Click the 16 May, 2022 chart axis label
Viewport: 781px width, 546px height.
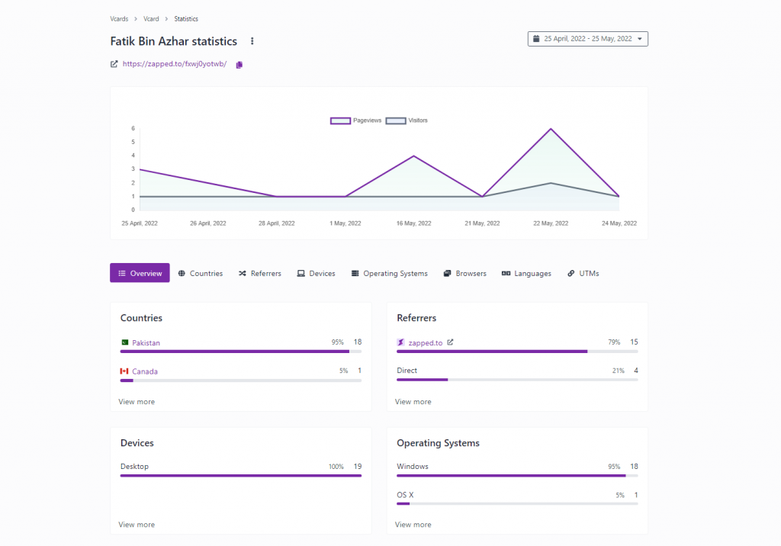[413, 223]
